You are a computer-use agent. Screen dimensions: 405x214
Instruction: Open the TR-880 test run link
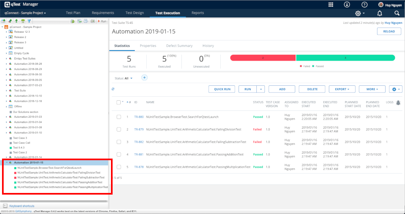pos(139,117)
